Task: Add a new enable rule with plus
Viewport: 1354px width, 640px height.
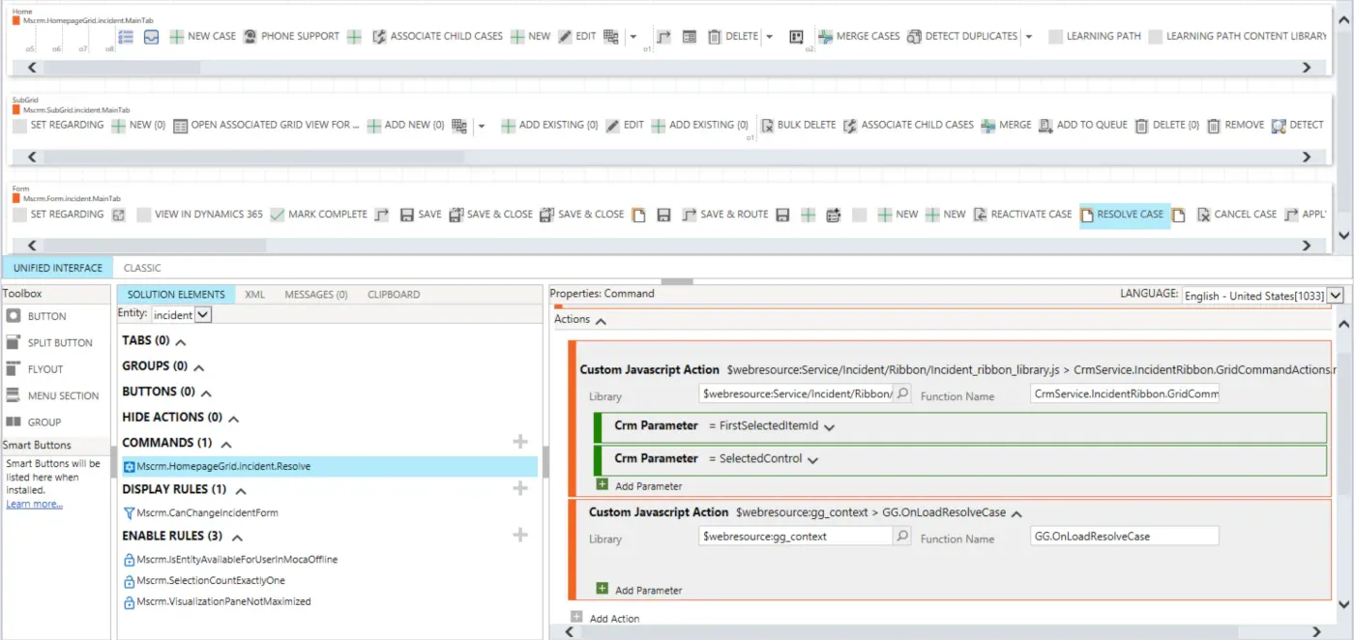Action: [520, 535]
